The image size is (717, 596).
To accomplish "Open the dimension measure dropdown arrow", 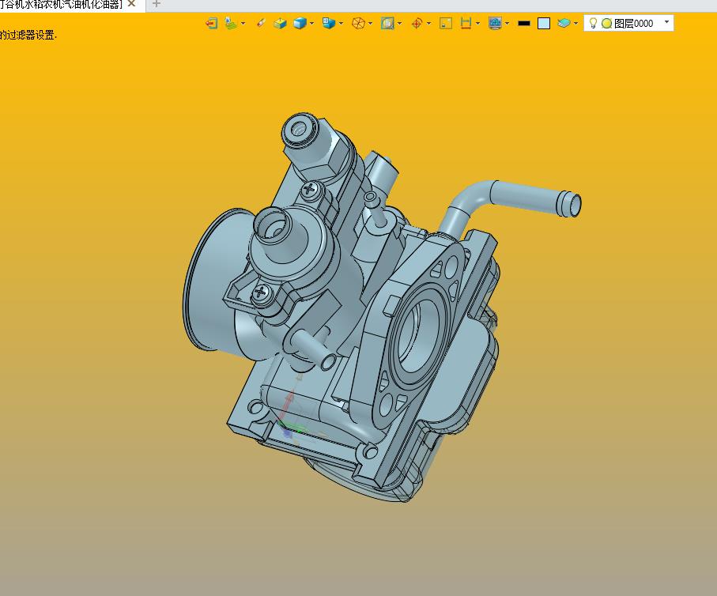I will pos(477,24).
